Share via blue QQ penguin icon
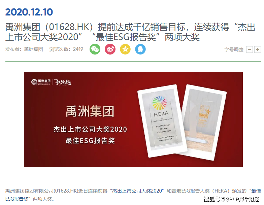The image size is (264, 205). (140, 49)
